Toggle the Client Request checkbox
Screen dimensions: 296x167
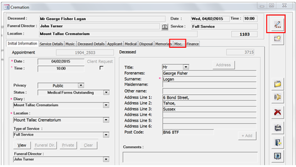101,68
